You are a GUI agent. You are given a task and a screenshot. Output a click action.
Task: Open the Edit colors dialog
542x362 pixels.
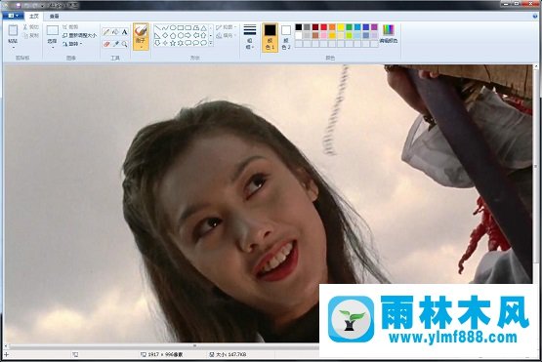(389, 34)
